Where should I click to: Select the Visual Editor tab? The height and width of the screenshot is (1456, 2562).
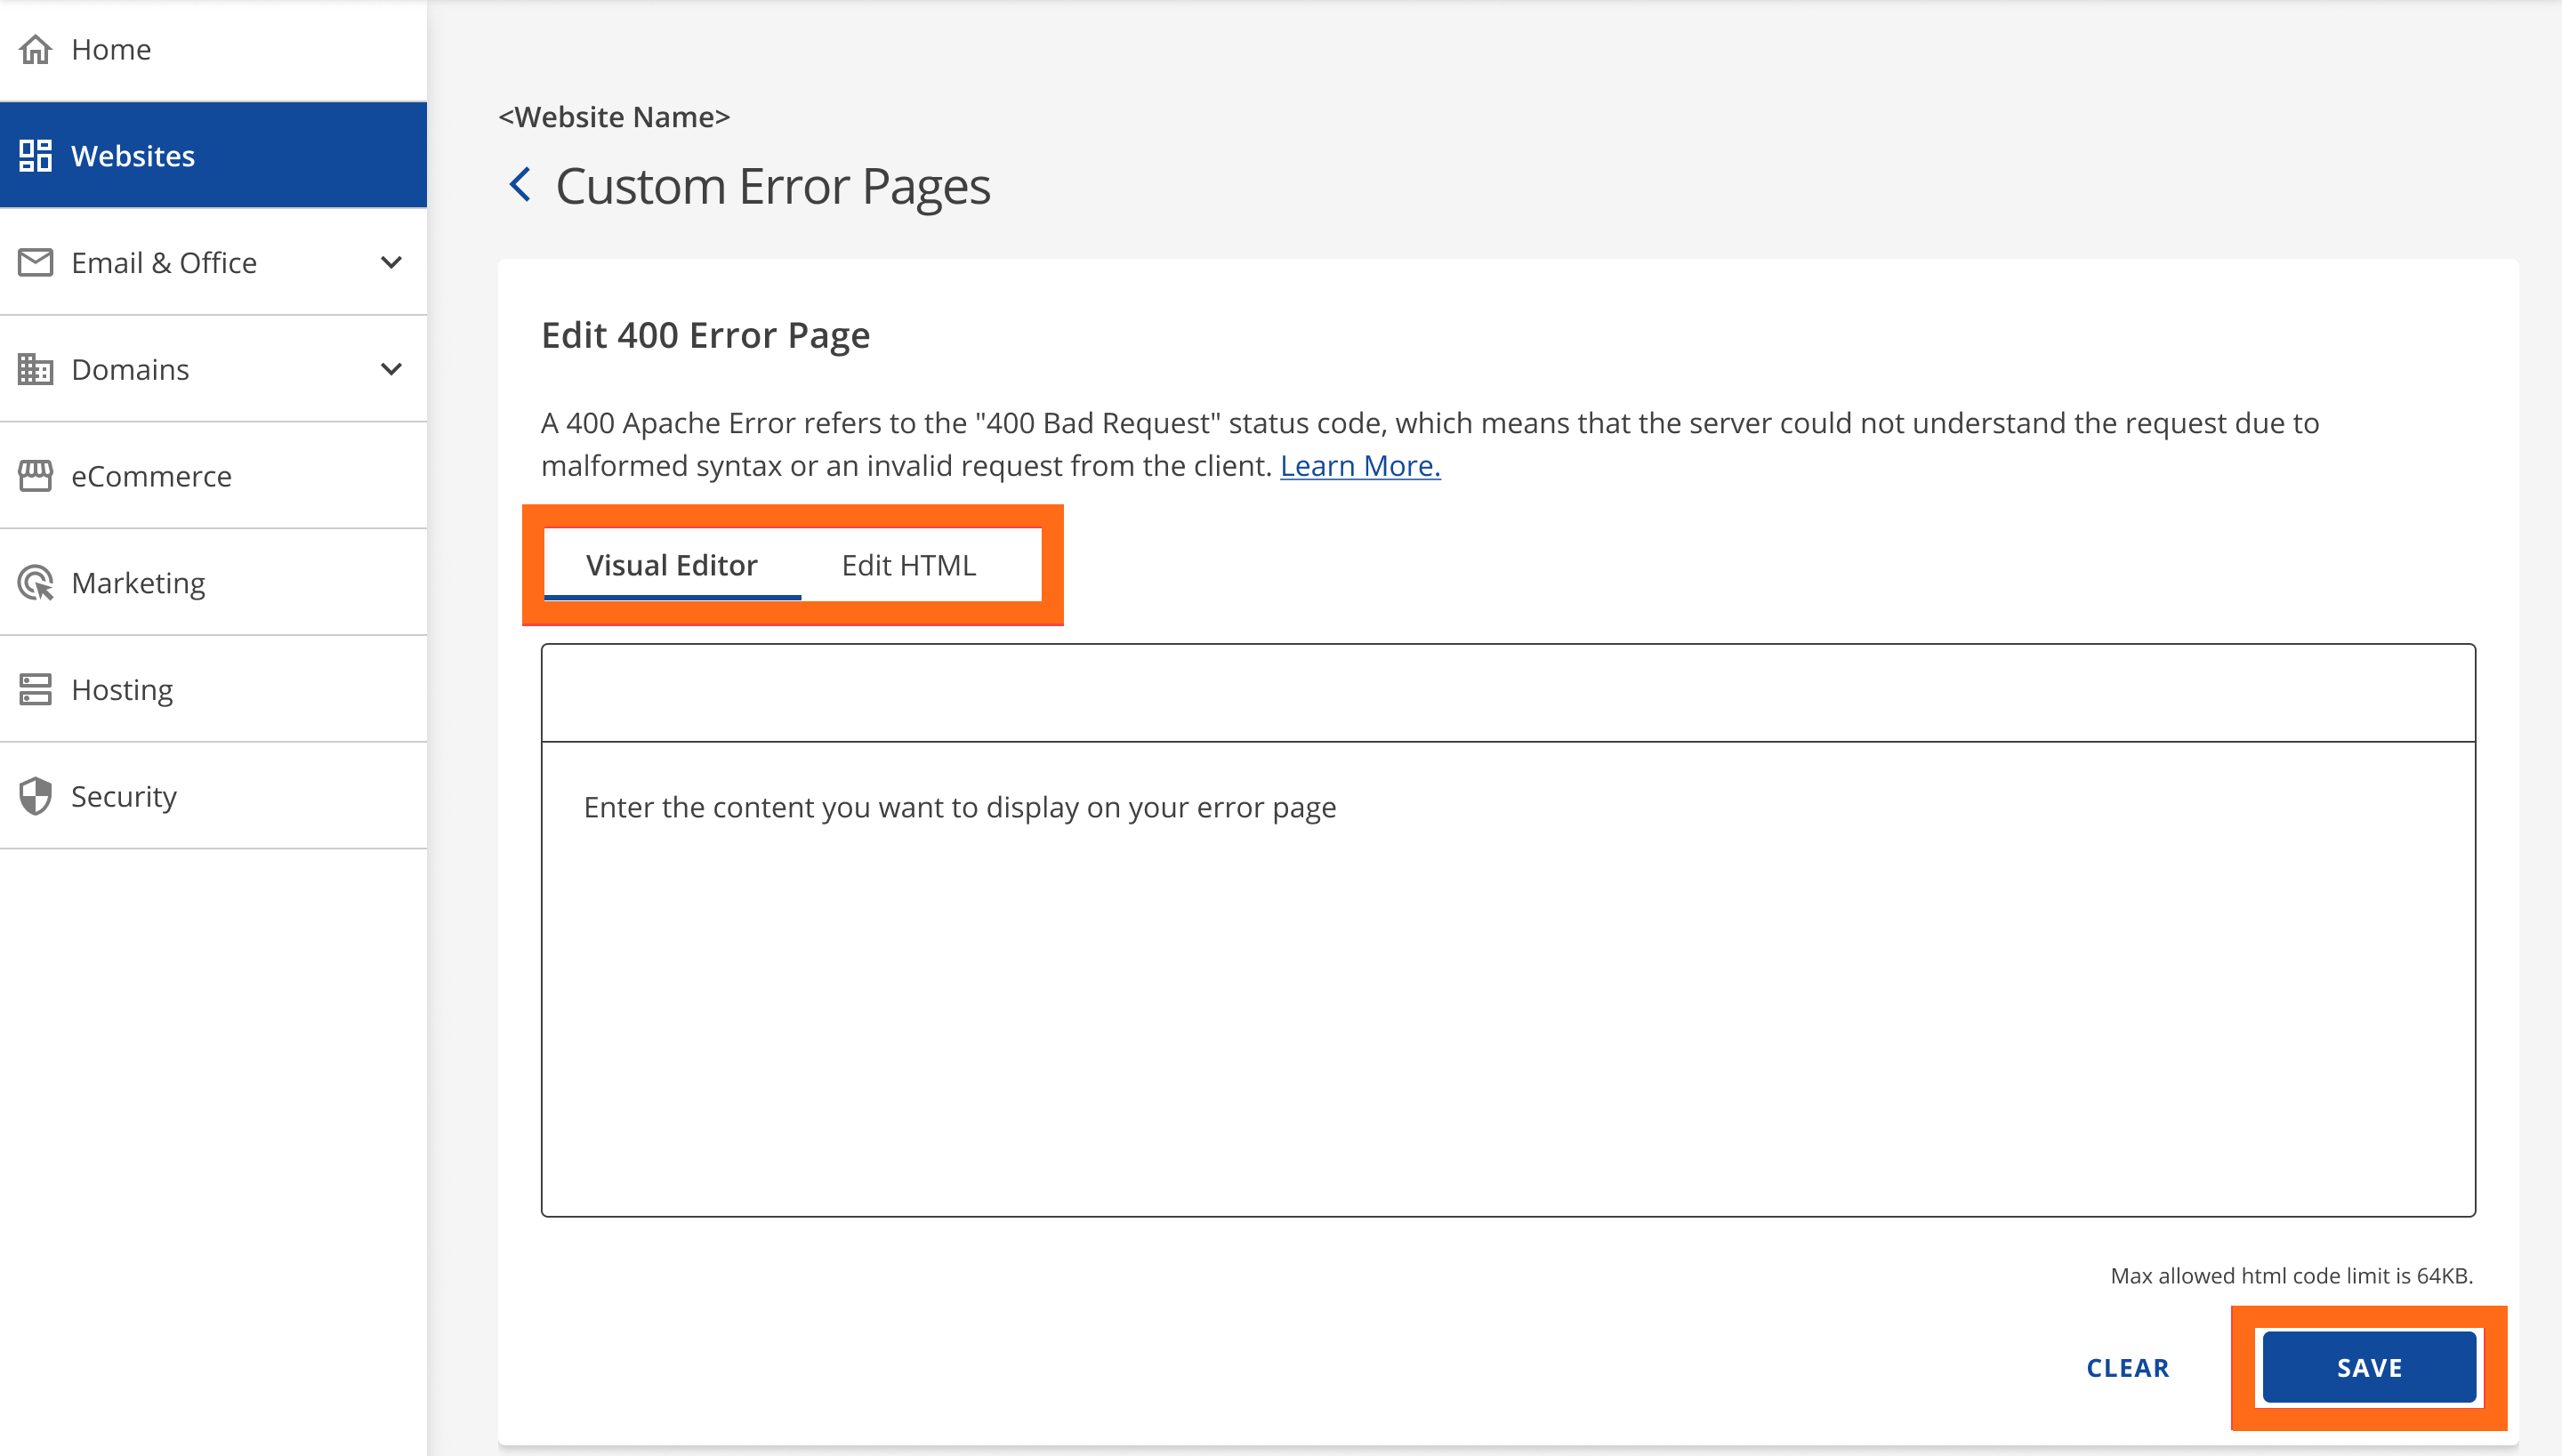(x=671, y=564)
